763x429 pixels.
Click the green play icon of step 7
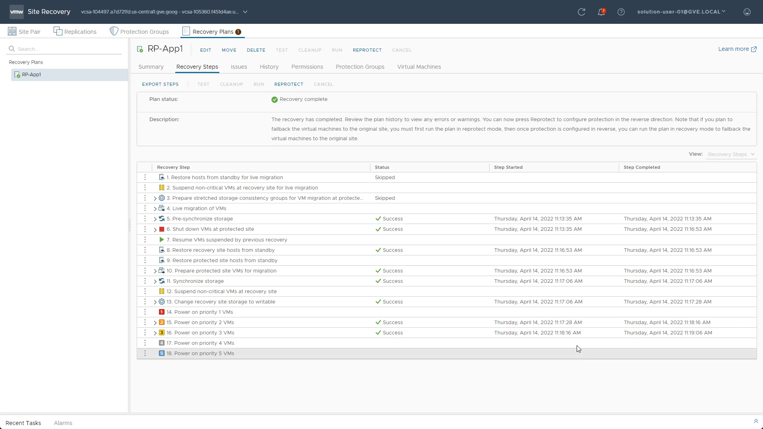click(x=162, y=240)
